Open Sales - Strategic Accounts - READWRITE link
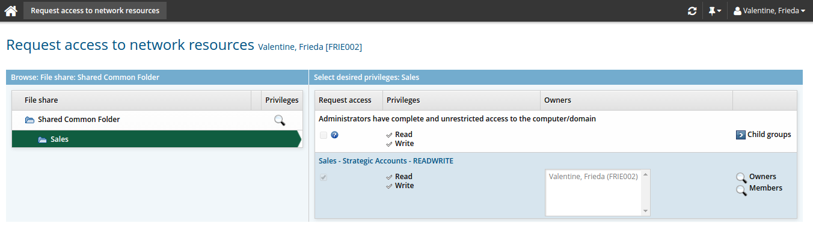This screenshot has height=226, width=813. coord(385,161)
